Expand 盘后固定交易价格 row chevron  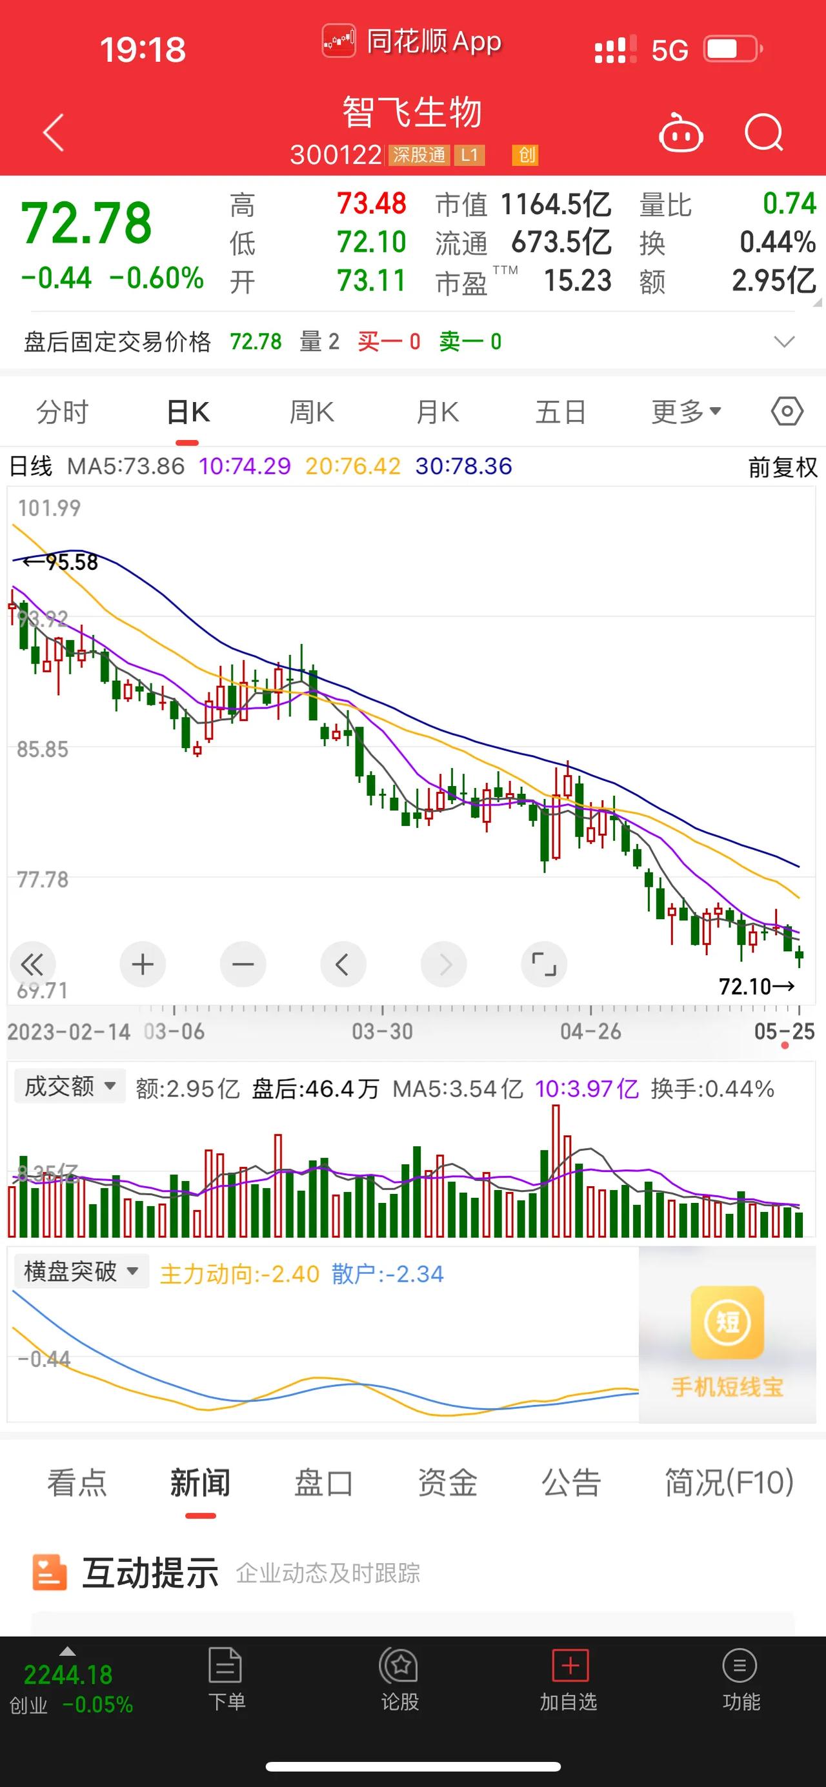[x=783, y=341]
